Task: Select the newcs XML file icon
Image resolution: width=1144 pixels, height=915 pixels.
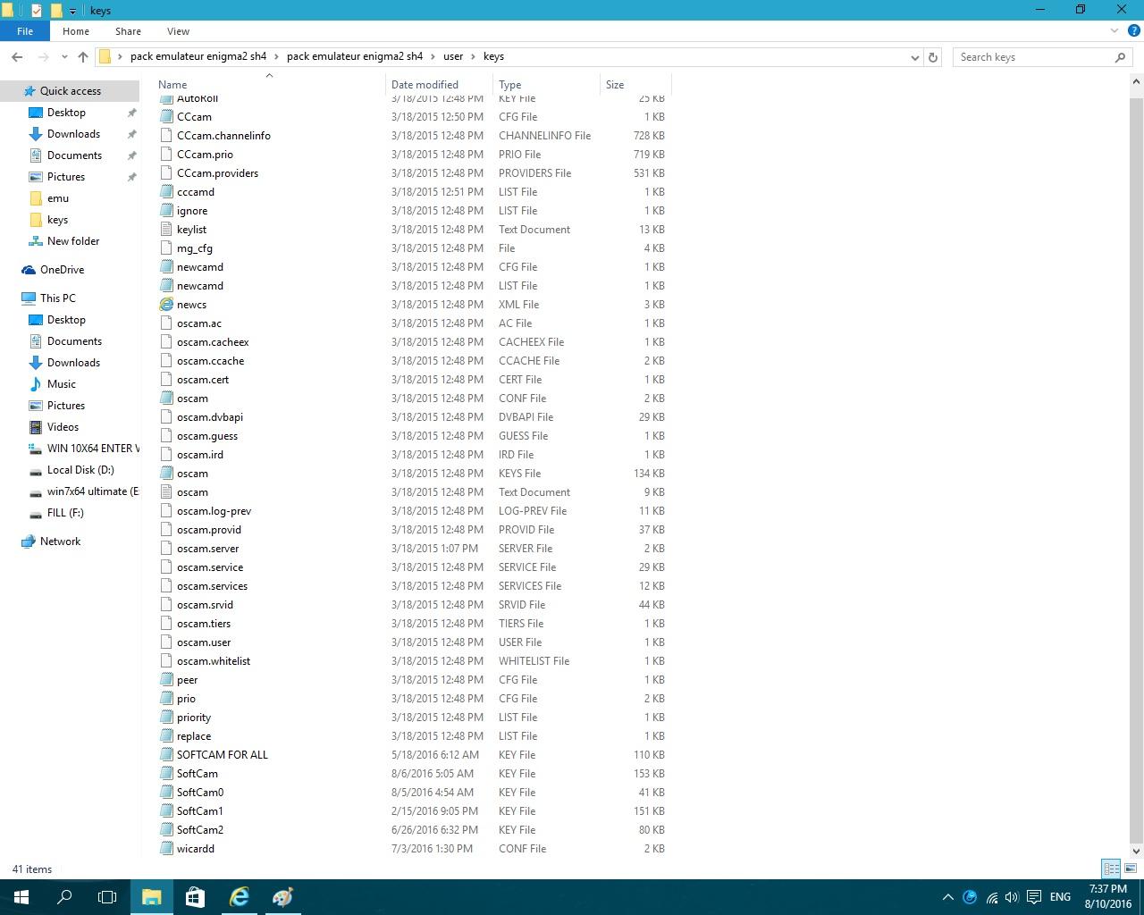Action: (166, 305)
